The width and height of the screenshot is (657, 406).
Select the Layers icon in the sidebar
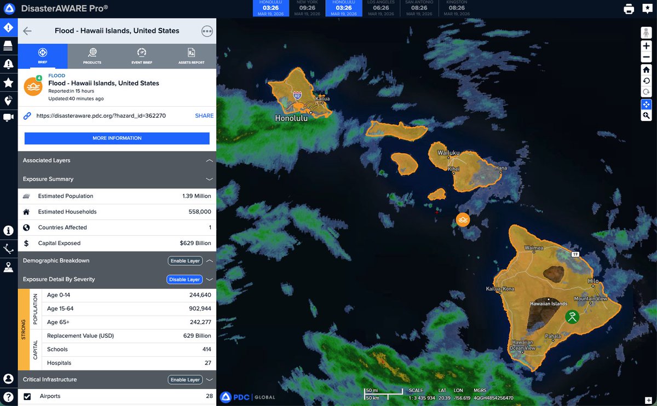pos(8,45)
